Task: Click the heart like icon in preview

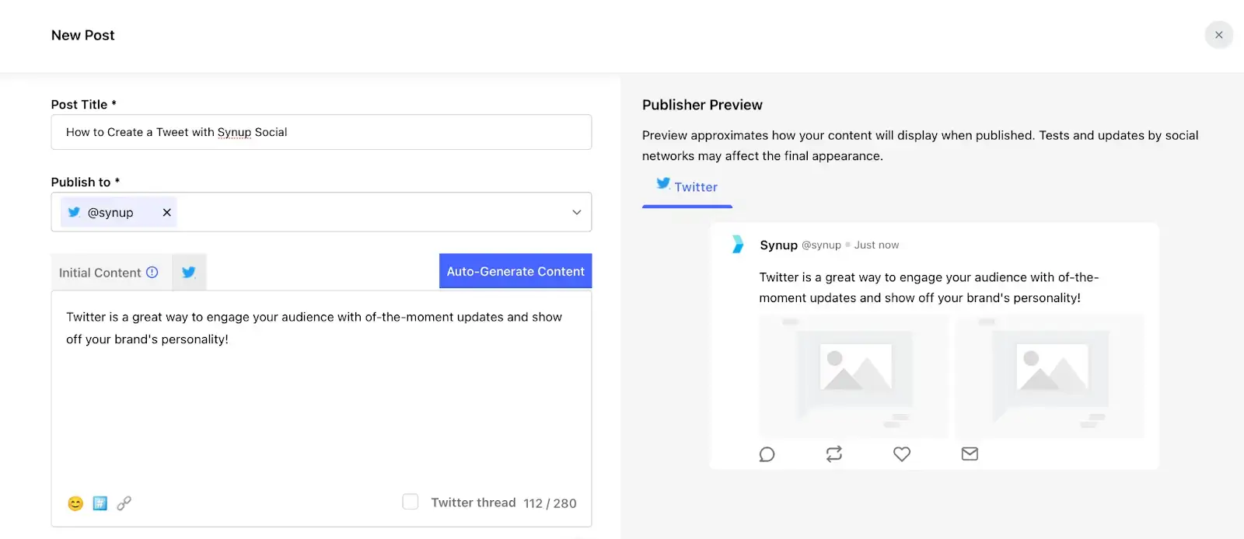Action: [x=902, y=454]
